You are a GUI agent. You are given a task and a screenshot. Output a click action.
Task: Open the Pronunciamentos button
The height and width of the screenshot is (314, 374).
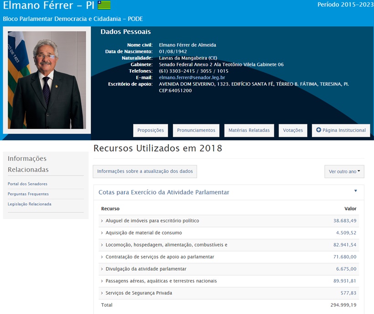tap(196, 130)
